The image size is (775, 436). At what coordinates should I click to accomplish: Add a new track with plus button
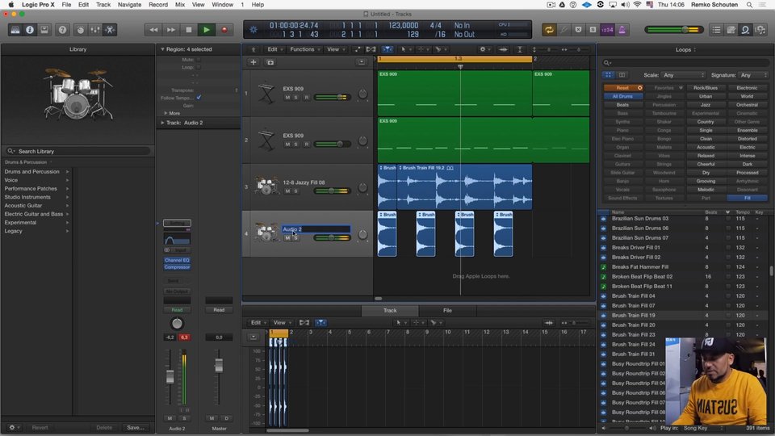click(253, 62)
